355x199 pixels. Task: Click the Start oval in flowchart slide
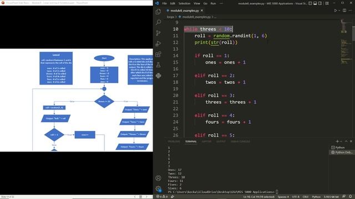click(104, 58)
